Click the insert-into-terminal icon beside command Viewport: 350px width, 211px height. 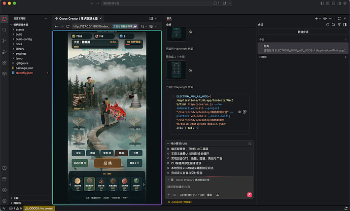click(x=244, y=112)
